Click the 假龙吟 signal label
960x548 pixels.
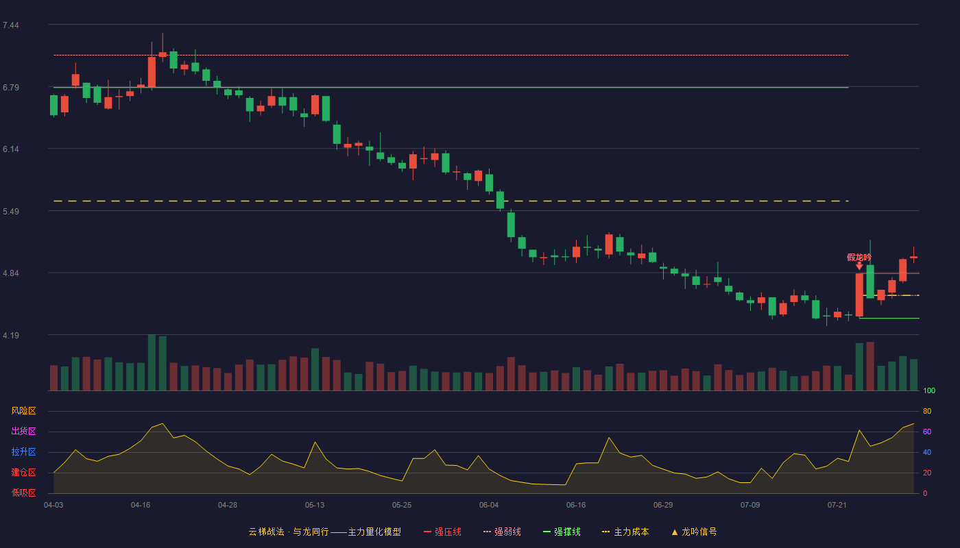[859, 258]
